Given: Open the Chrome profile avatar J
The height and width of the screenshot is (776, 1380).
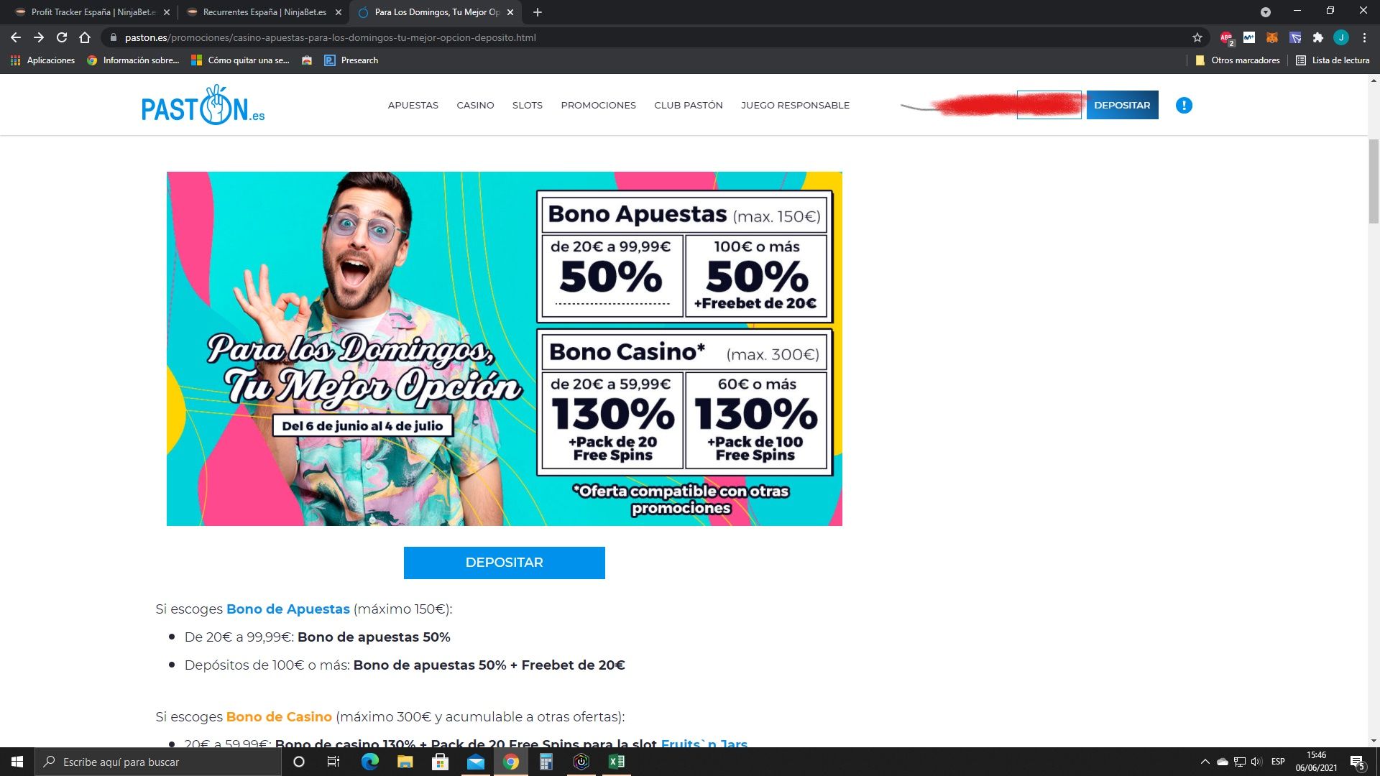Looking at the screenshot, I should 1340,37.
